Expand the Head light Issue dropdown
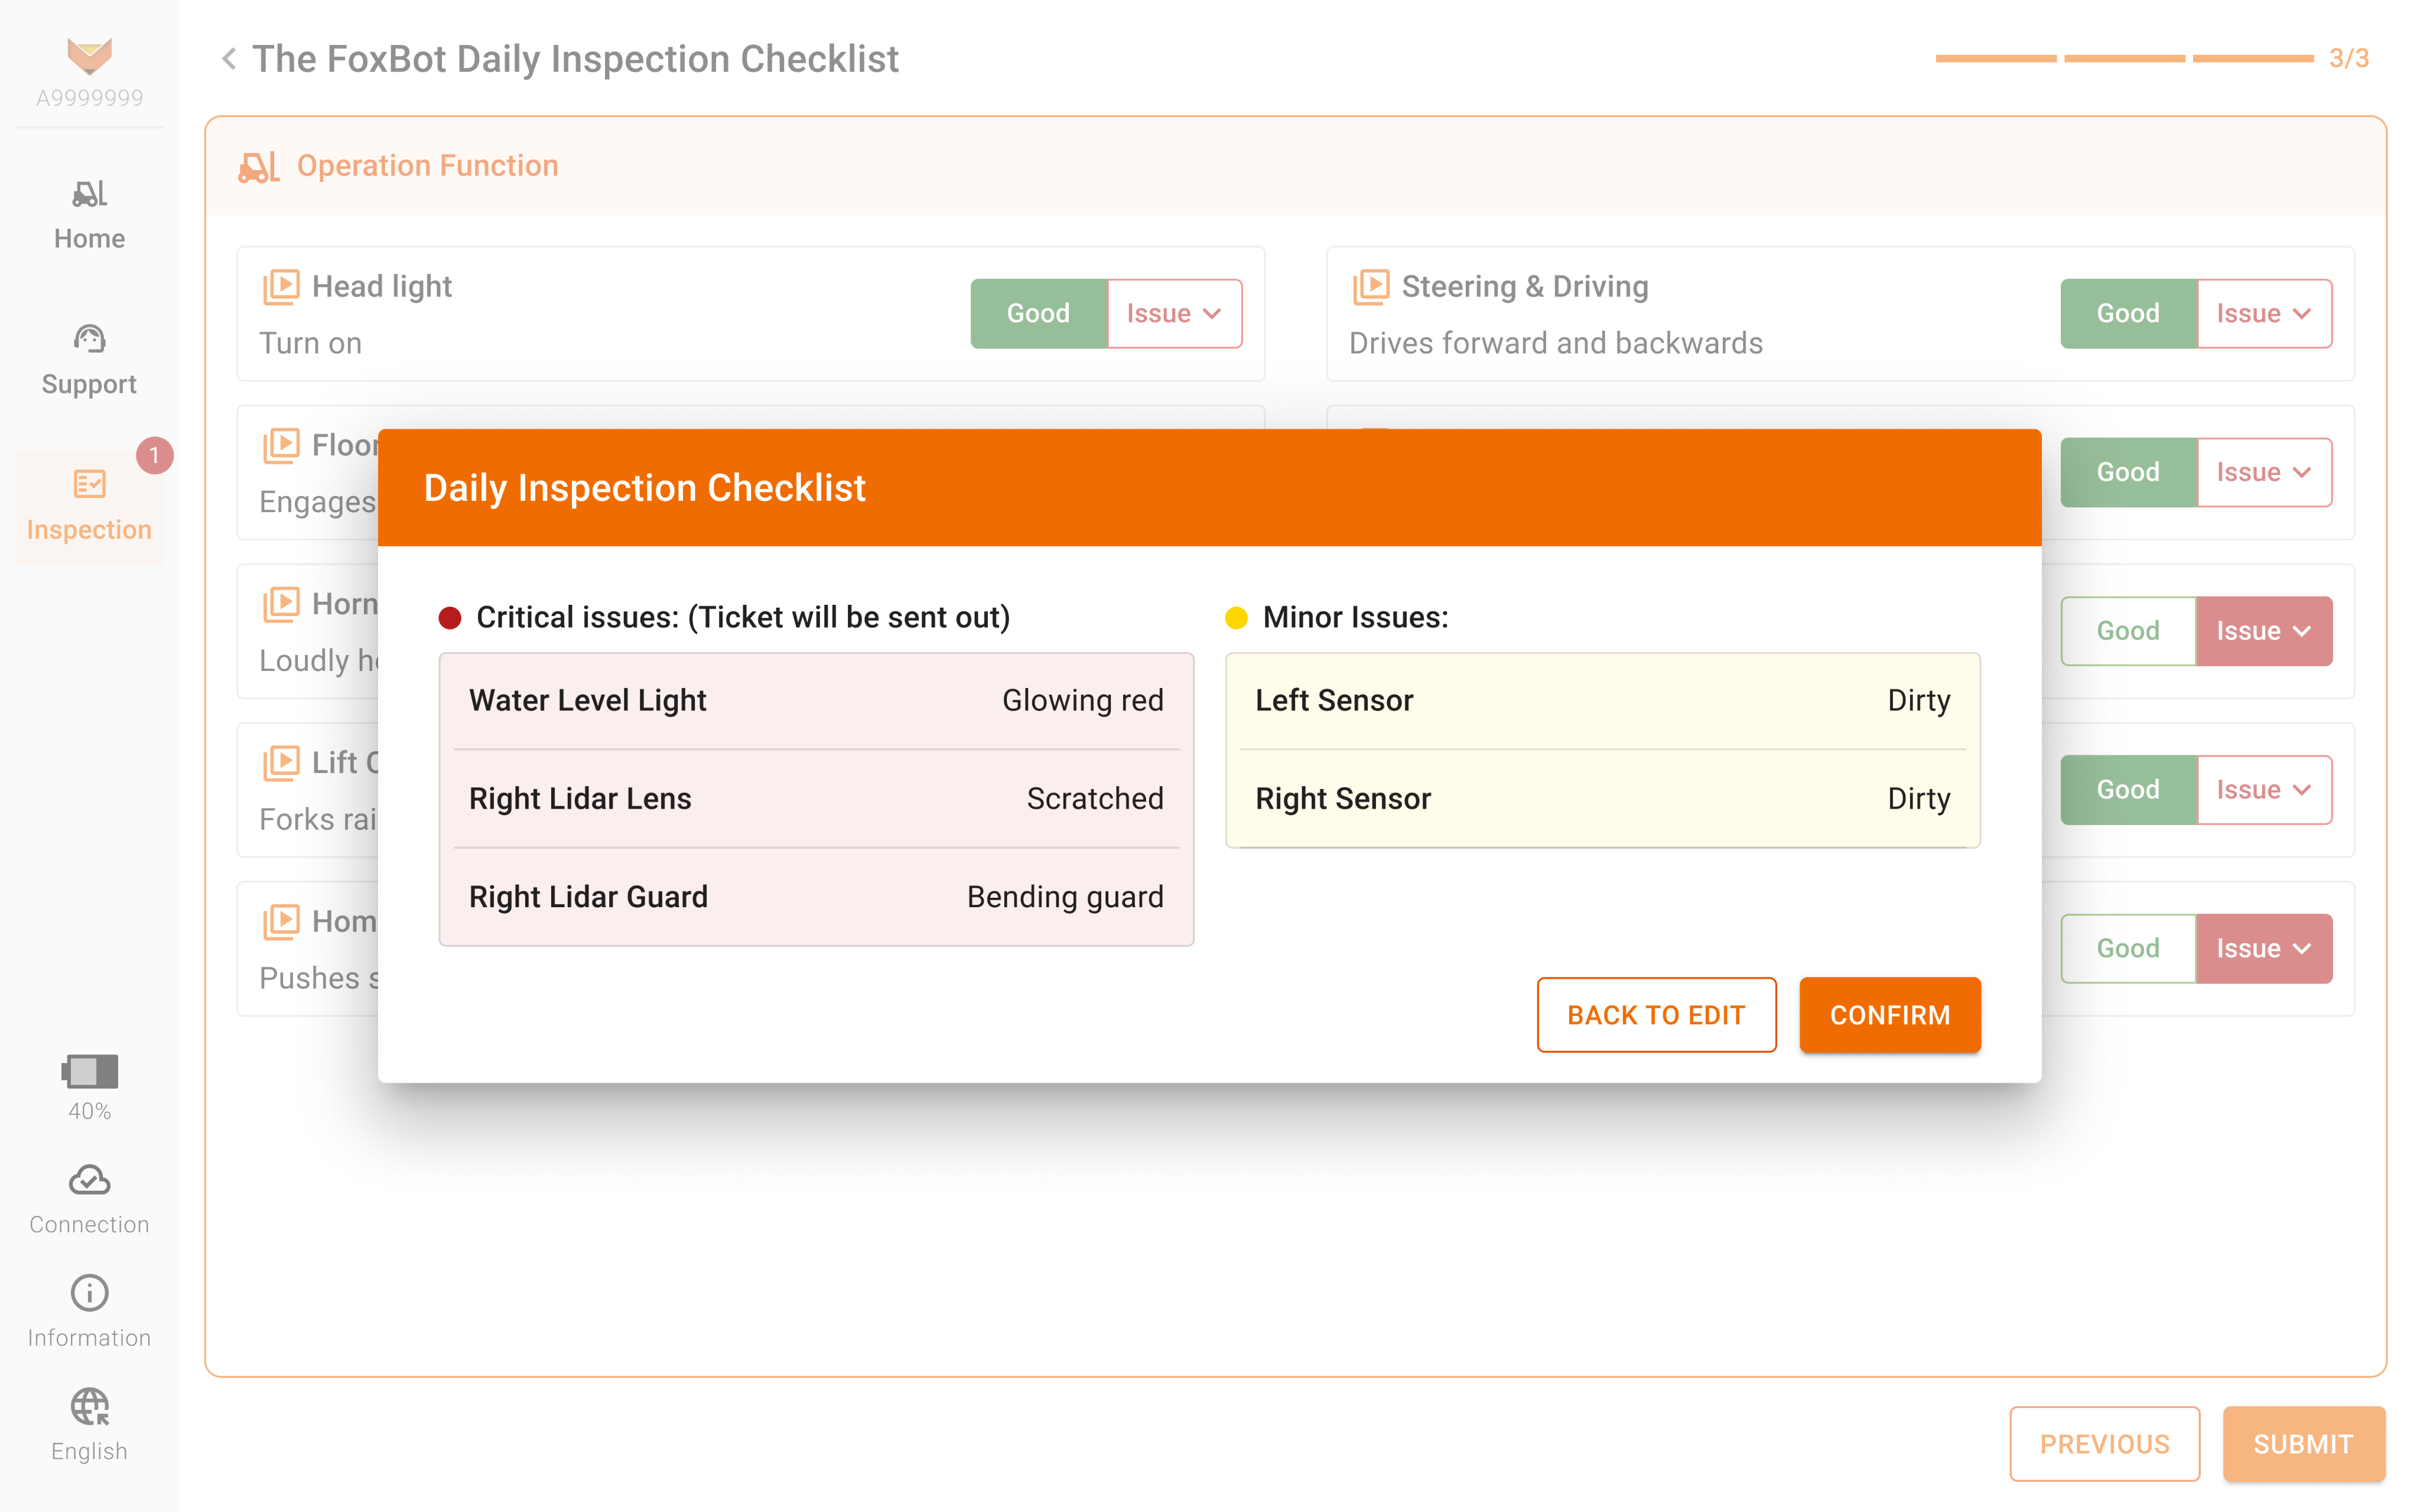The height and width of the screenshot is (1512, 2420). pos(1175,314)
